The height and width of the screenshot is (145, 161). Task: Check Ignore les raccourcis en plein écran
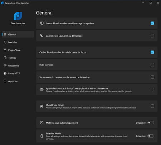[x=152, y=89]
